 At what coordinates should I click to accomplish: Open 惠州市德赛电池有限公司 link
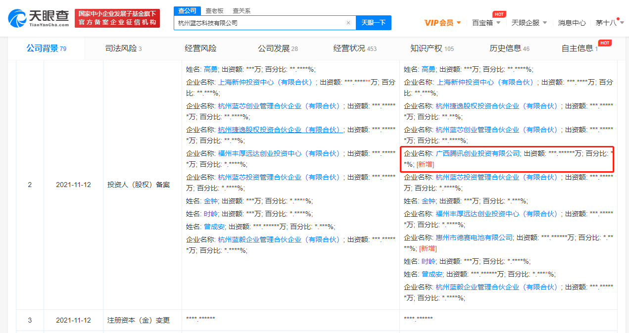point(474,238)
